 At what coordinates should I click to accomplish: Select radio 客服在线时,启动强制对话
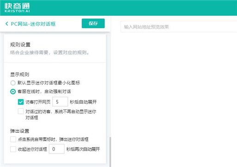(x=13, y=92)
